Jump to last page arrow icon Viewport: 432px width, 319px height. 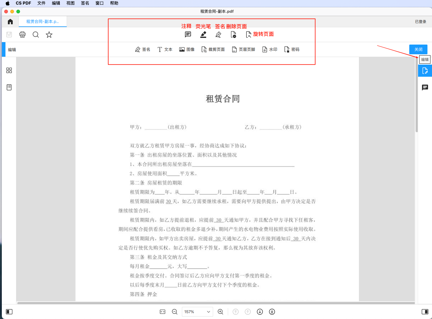point(272,312)
